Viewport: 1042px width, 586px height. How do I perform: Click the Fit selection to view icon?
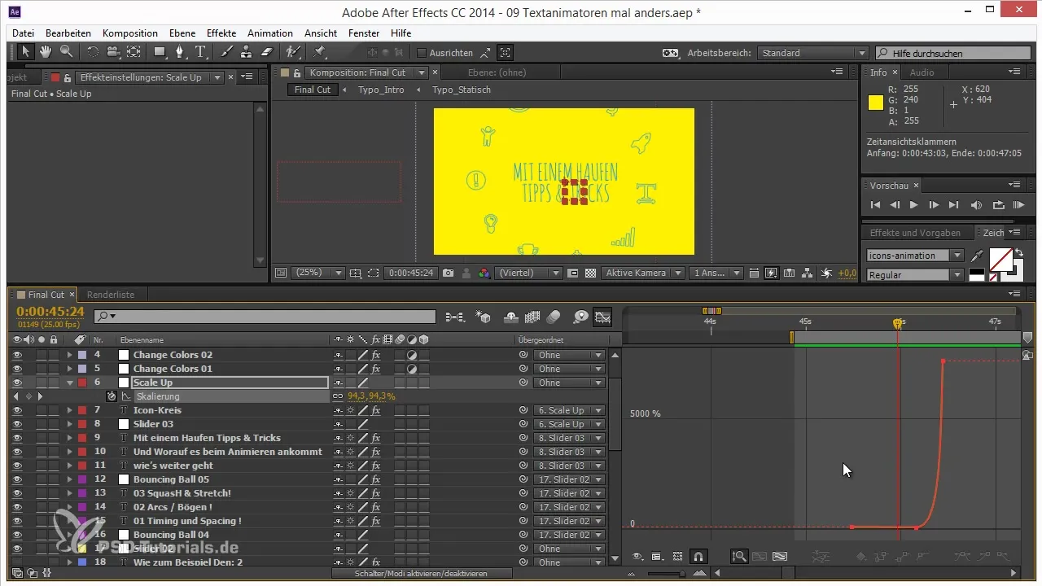point(760,557)
